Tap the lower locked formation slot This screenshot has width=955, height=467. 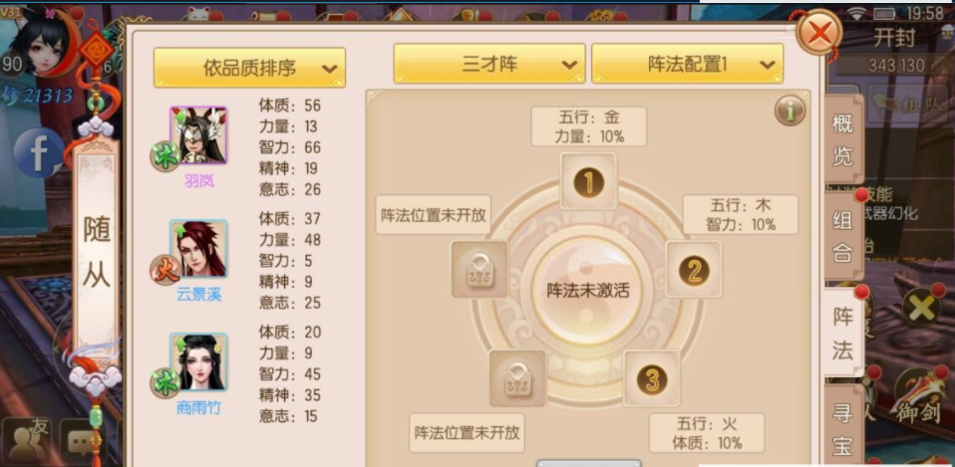(x=517, y=378)
